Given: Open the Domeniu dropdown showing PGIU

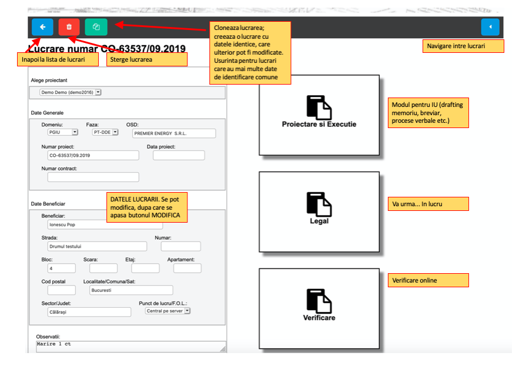Looking at the screenshot, I should [63, 132].
